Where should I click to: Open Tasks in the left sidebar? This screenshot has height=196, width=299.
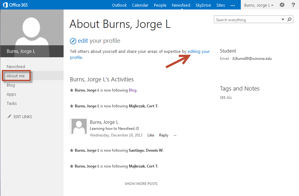pyautogui.click(x=12, y=103)
